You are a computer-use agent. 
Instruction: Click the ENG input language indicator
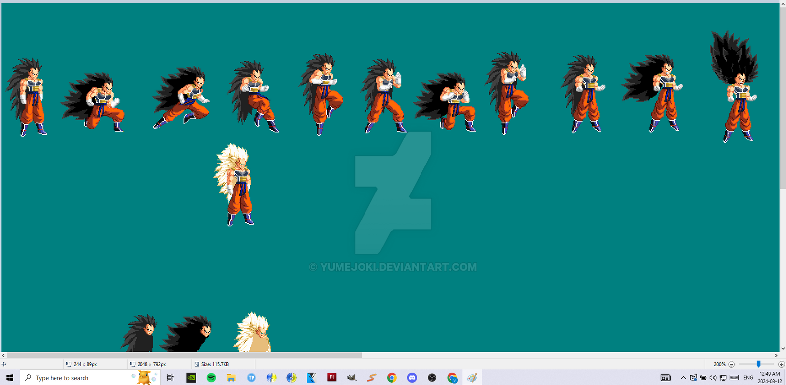pos(748,378)
